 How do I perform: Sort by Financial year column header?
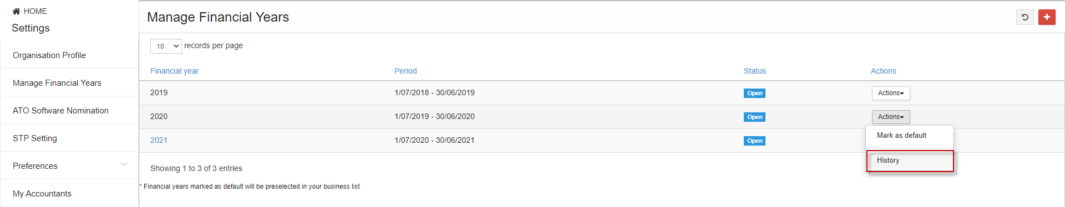click(x=174, y=71)
